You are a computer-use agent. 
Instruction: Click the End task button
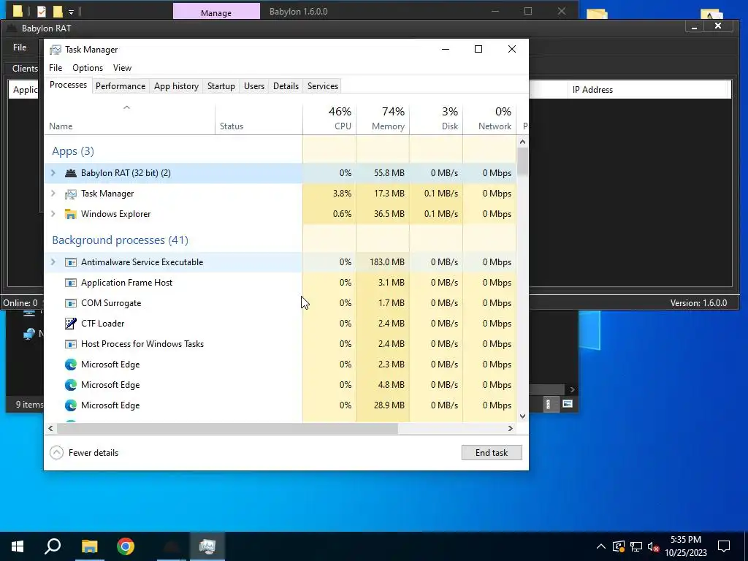492,453
